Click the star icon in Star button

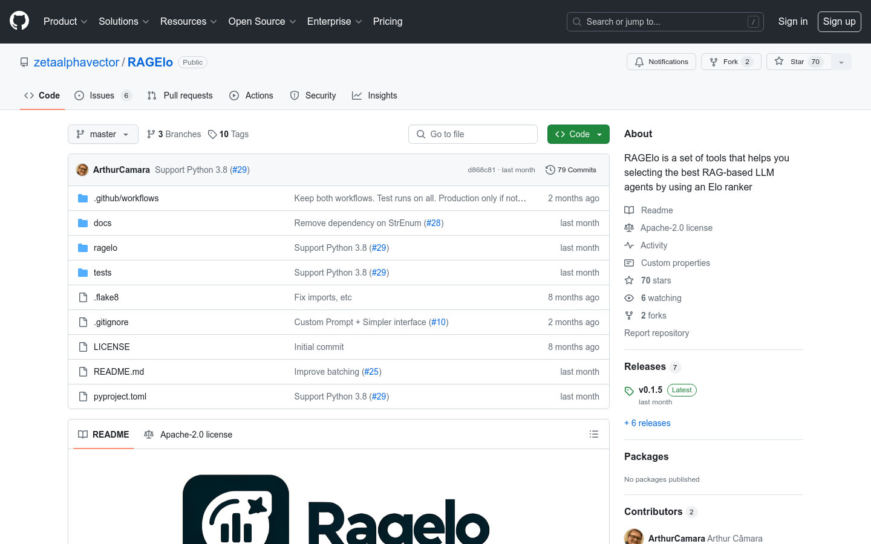click(779, 62)
